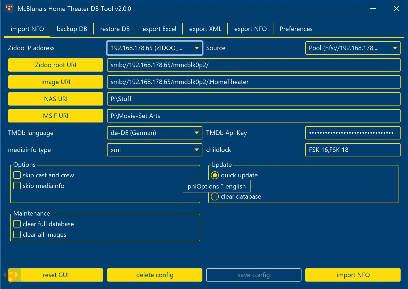Minimize the Home Theater DB Tool window
This screenshot has height=289, width=408.
(373, 9)
